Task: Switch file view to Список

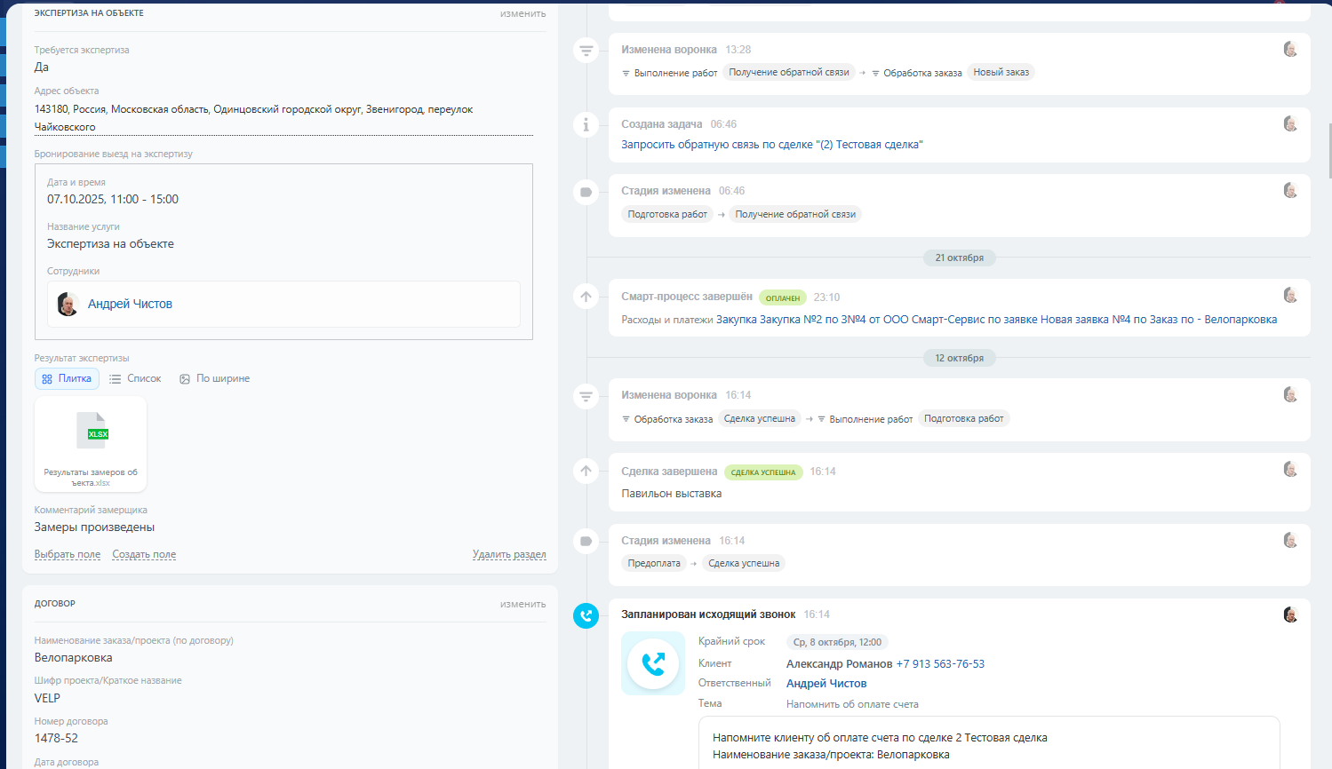Action: click(135, 378)
